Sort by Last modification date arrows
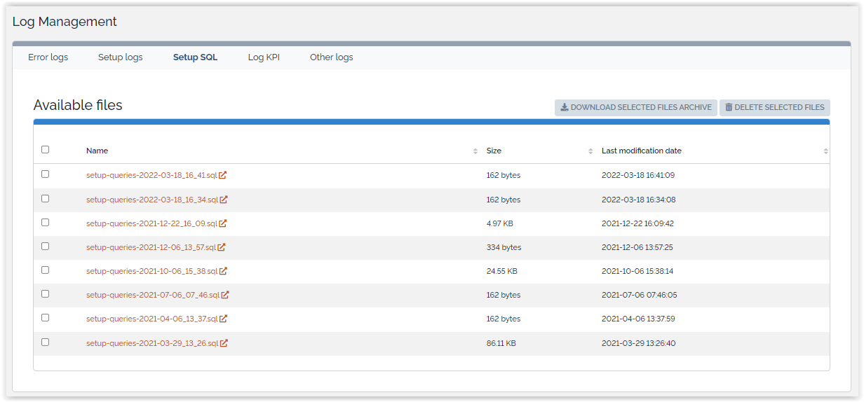This screenshot has height=402, width=864. click(825, 151)
